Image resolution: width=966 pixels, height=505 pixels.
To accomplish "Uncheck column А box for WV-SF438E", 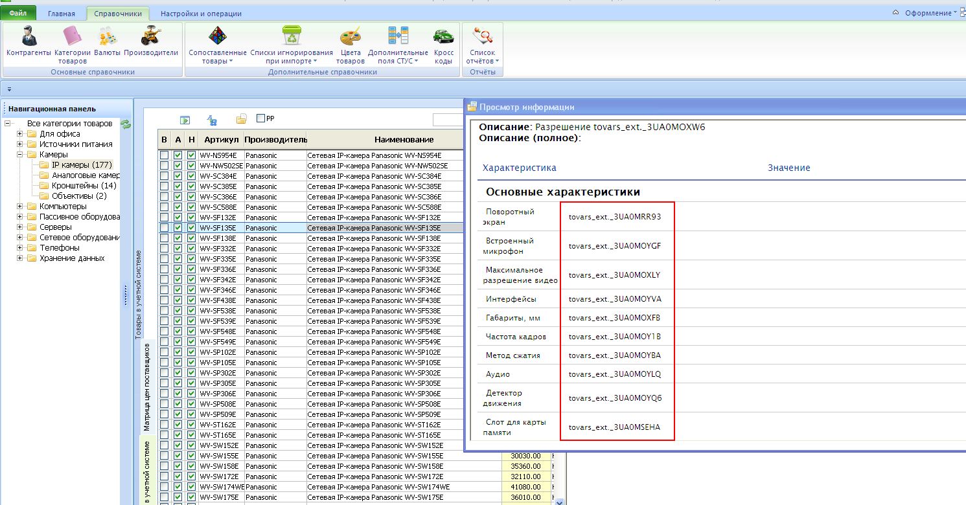I will pyautogui.click(x=178, y=300).
